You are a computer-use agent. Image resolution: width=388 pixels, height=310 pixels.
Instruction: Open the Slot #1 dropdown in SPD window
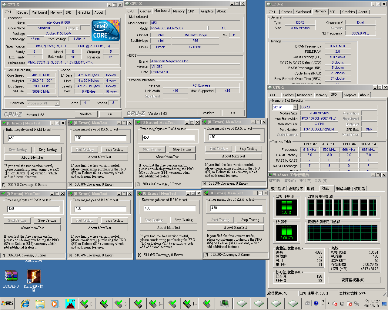pyautogui.click(x=295, y=107)
